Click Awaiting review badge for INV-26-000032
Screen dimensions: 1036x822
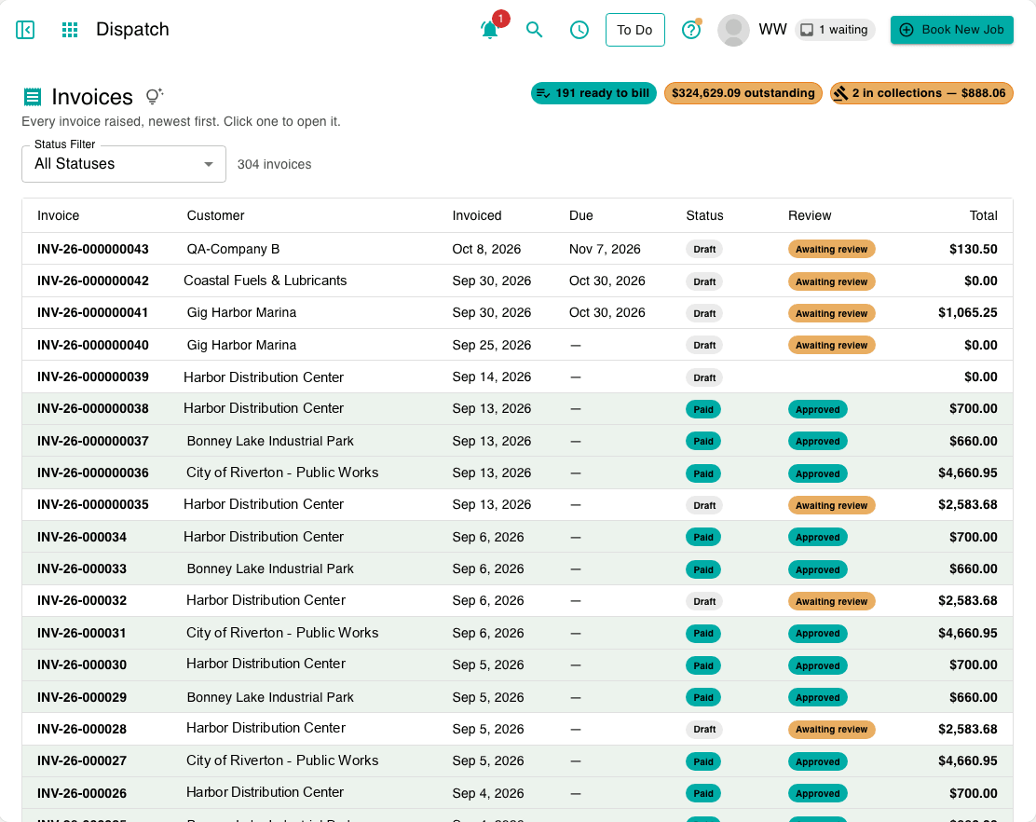tap(831, 601)
